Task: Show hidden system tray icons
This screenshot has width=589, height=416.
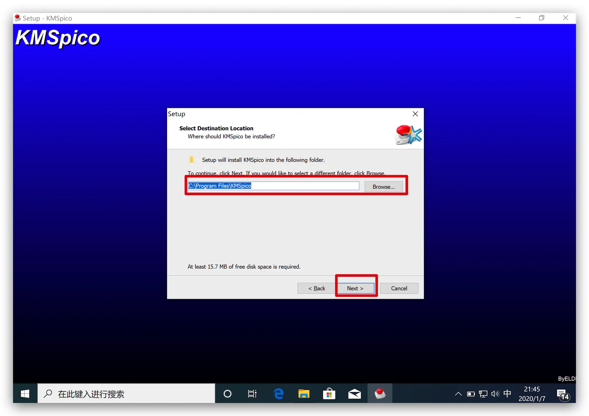Action: (x=458, y=394)
